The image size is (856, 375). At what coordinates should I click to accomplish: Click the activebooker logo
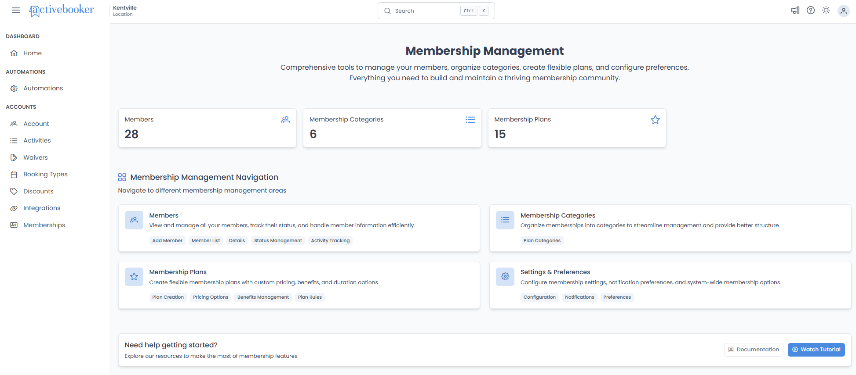pos(62,10)
